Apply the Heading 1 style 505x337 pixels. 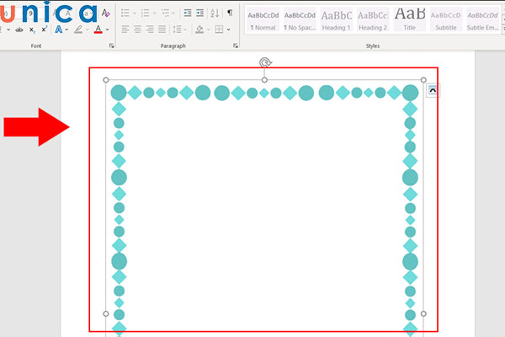pos(336,20)
